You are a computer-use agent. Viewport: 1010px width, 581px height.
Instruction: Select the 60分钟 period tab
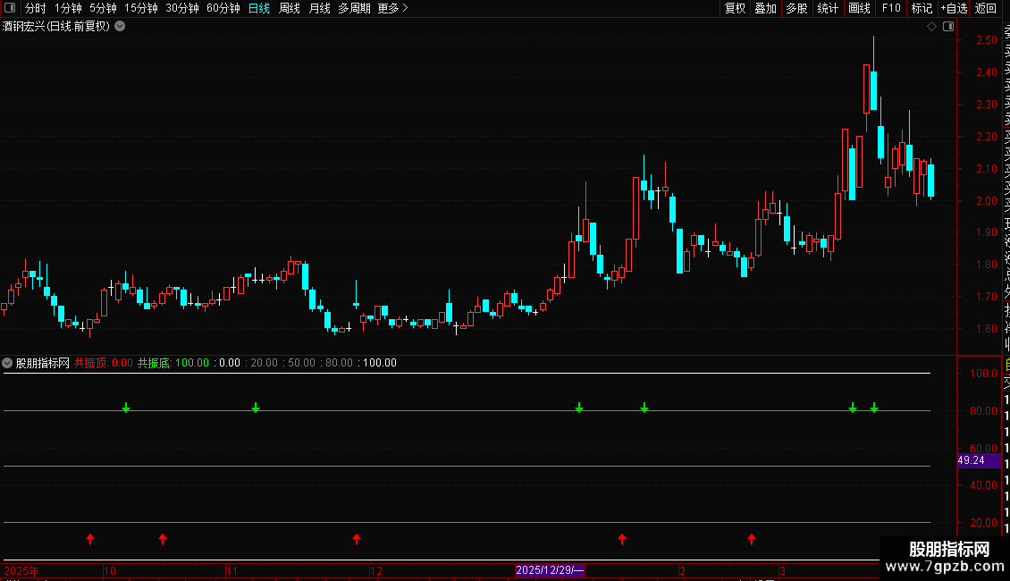(223, 8)
